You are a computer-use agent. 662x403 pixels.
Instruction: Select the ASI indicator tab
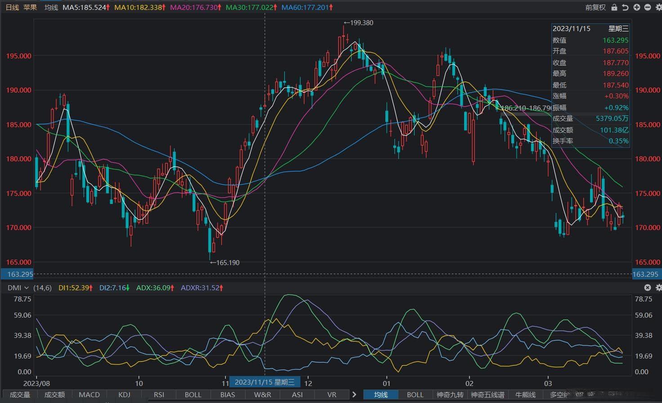[297, 394]
